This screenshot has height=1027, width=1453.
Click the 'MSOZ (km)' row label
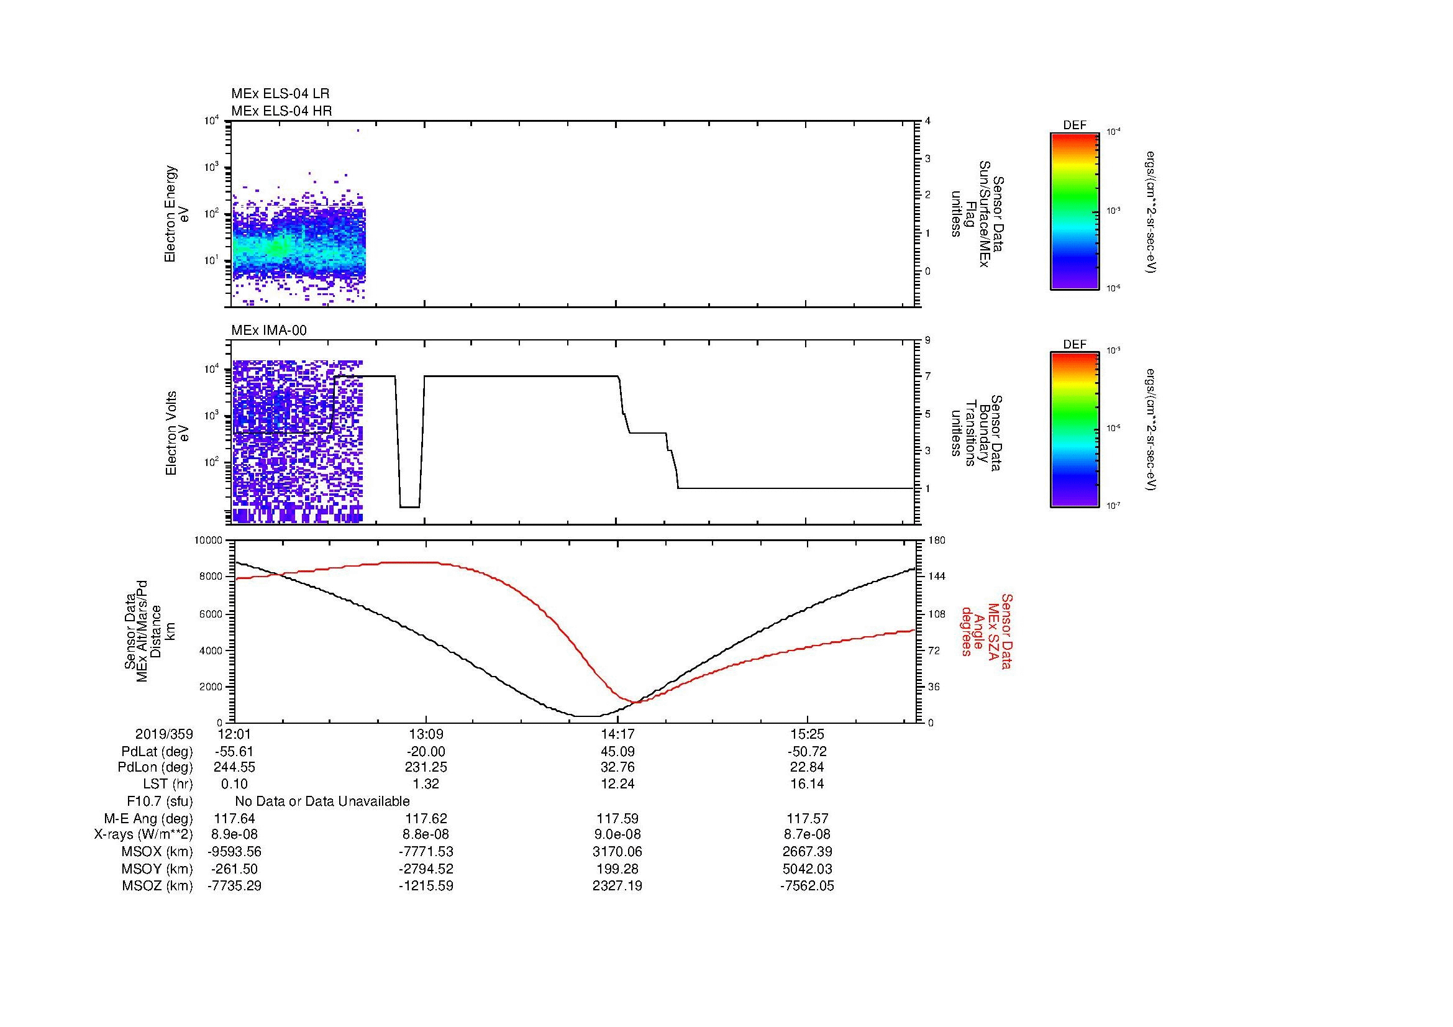(x=158, y=886)
